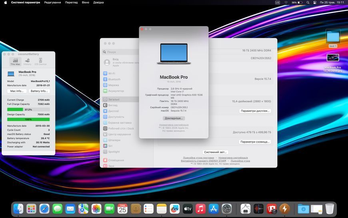Restore the minimized window in Dock

pos(316,209)
